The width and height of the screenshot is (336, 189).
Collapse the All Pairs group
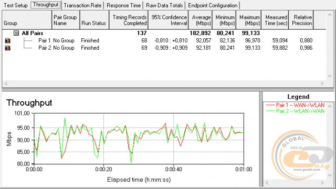(16, 33)
